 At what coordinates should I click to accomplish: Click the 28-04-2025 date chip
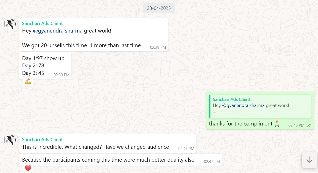[159, 8]
